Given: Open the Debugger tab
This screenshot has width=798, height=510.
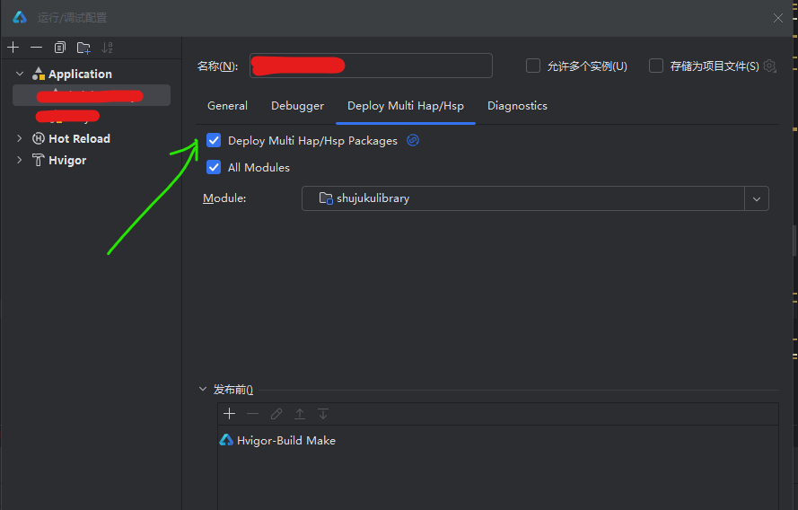Looking at the screenshot, I should click(x=297, y=106).
